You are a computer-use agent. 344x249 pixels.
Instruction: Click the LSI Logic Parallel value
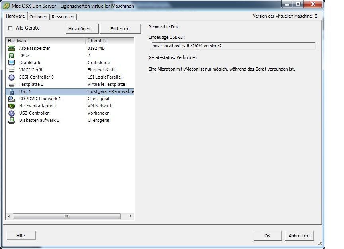pyautogui.click(x=105, y=77)
